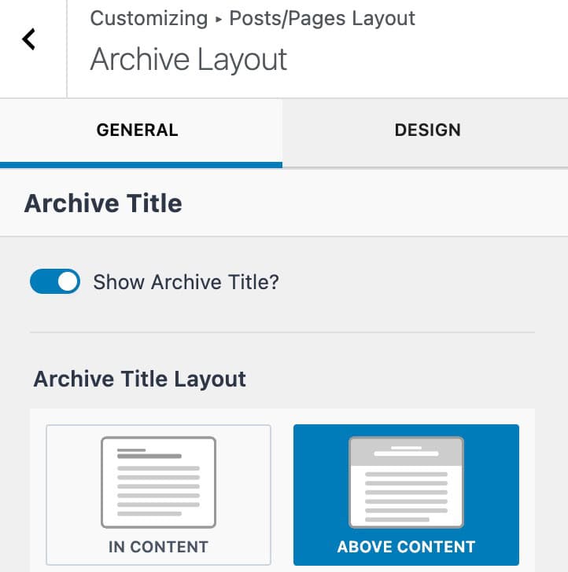Toggle the Show Archive Title switch
Image resolution: width=568 pixels, height=572 pixels.
(x=55, y=281)
